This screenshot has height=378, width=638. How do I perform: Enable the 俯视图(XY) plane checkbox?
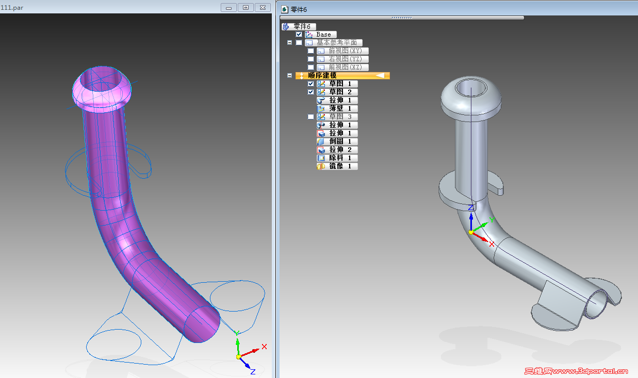pyautogui.click(x=310, y=51)
